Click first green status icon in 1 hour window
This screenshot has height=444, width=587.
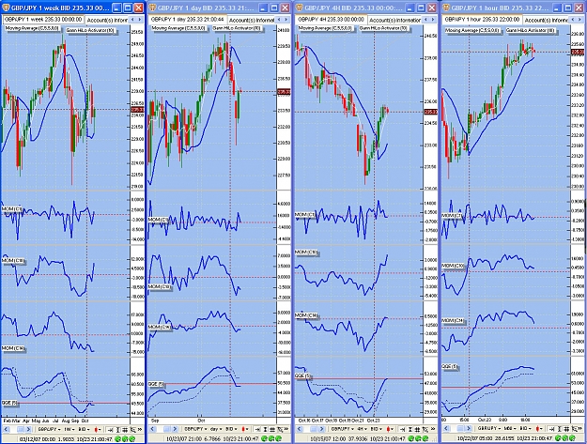(x=558, y=437)
